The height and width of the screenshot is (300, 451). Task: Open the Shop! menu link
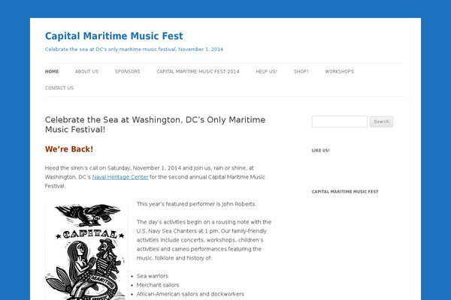click(x=301, y=71)
